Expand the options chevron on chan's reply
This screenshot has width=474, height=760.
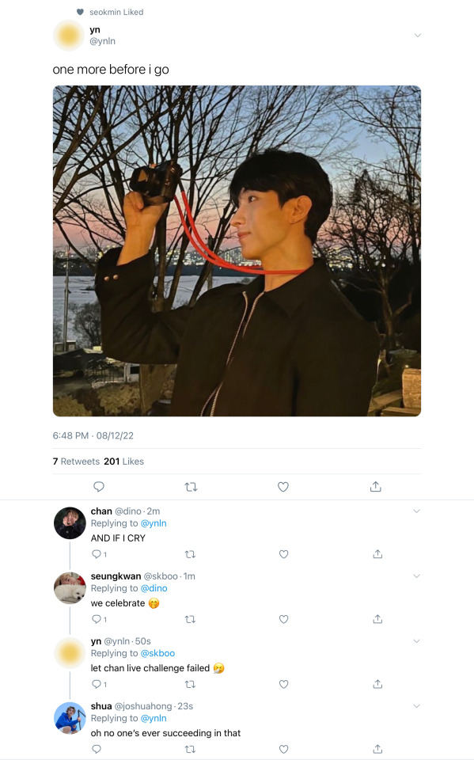pyautogui.click(x=416, y=511)
